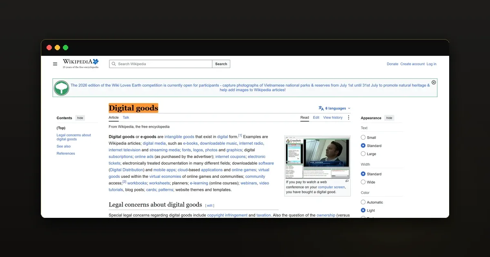The image size is (490, 257).
Task: Click the Search button
Action: [x=221, y=64]
